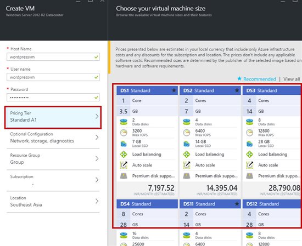The width and height of the screenshot is (302, 246).
Task: Click the DS12 '28 GB' memory row
Action: click(272, 225)
